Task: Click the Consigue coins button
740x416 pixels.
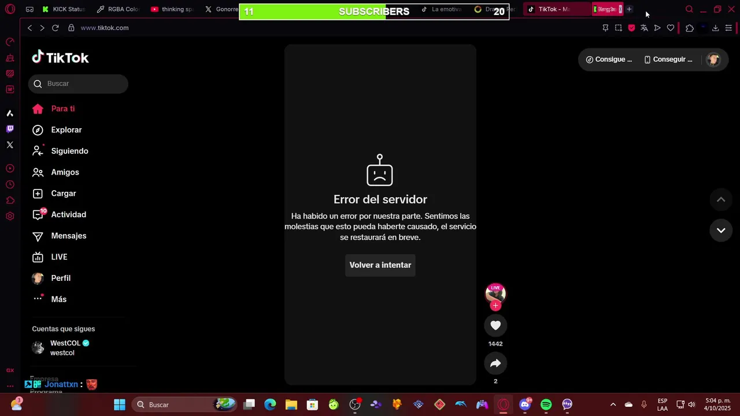Action: (x=609, y=60)
